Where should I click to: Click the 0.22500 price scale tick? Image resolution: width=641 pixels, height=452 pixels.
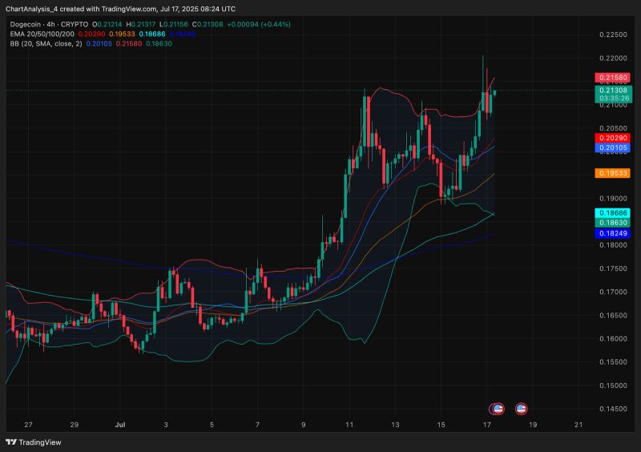pos(613,34)
